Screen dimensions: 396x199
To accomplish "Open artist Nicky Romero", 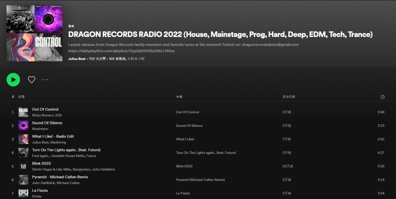I will [x=43, y=115].
